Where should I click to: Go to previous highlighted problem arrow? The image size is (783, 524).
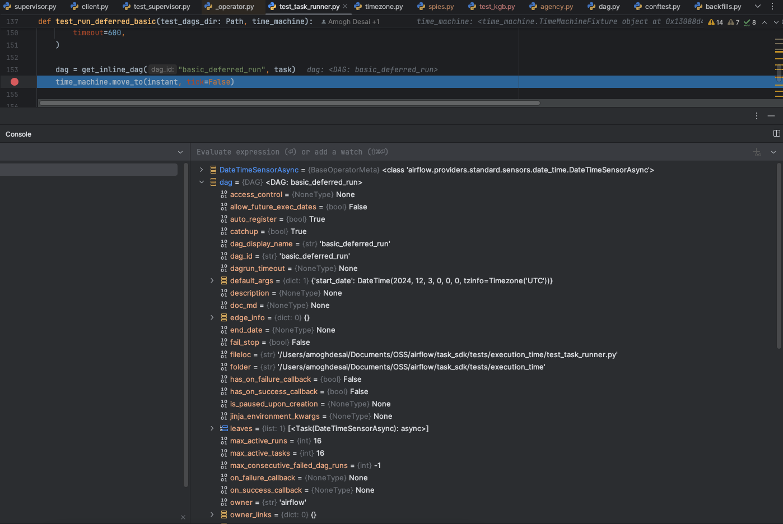[765, 22]
